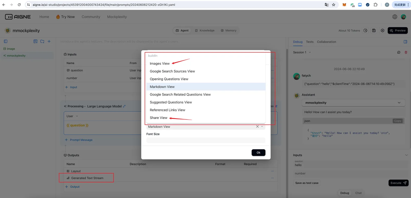
Task: Choose Markdown View in the list
Action: (206, 87)
